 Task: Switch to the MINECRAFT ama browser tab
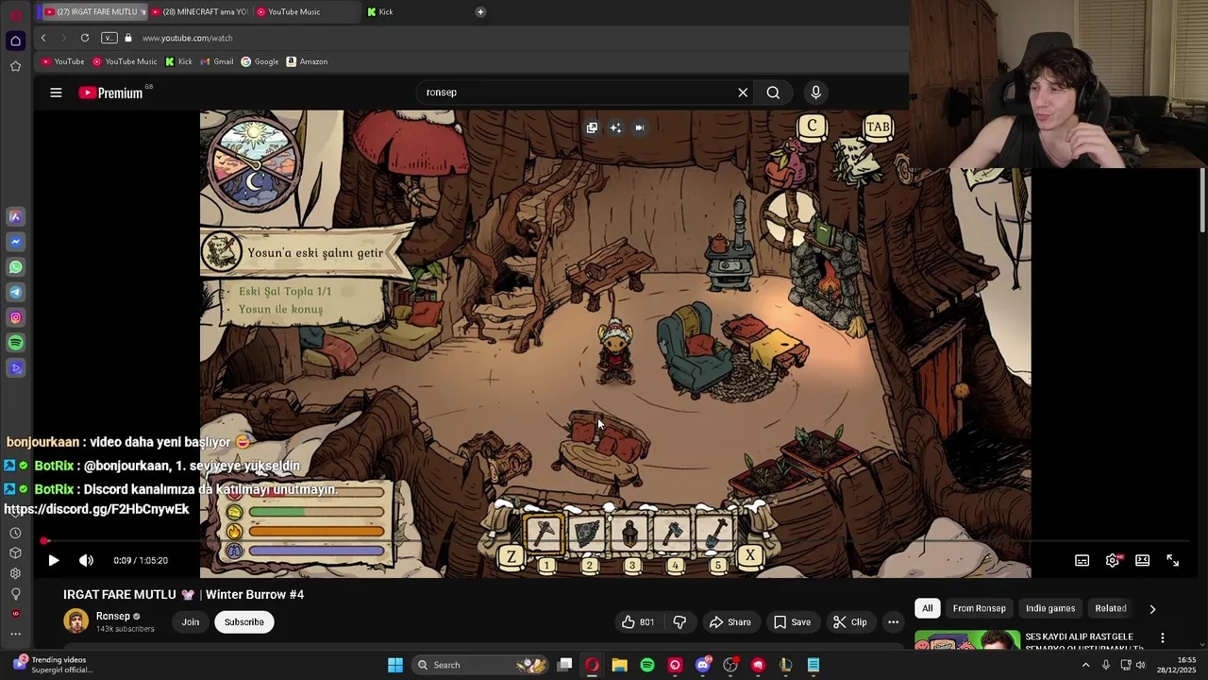199,11
